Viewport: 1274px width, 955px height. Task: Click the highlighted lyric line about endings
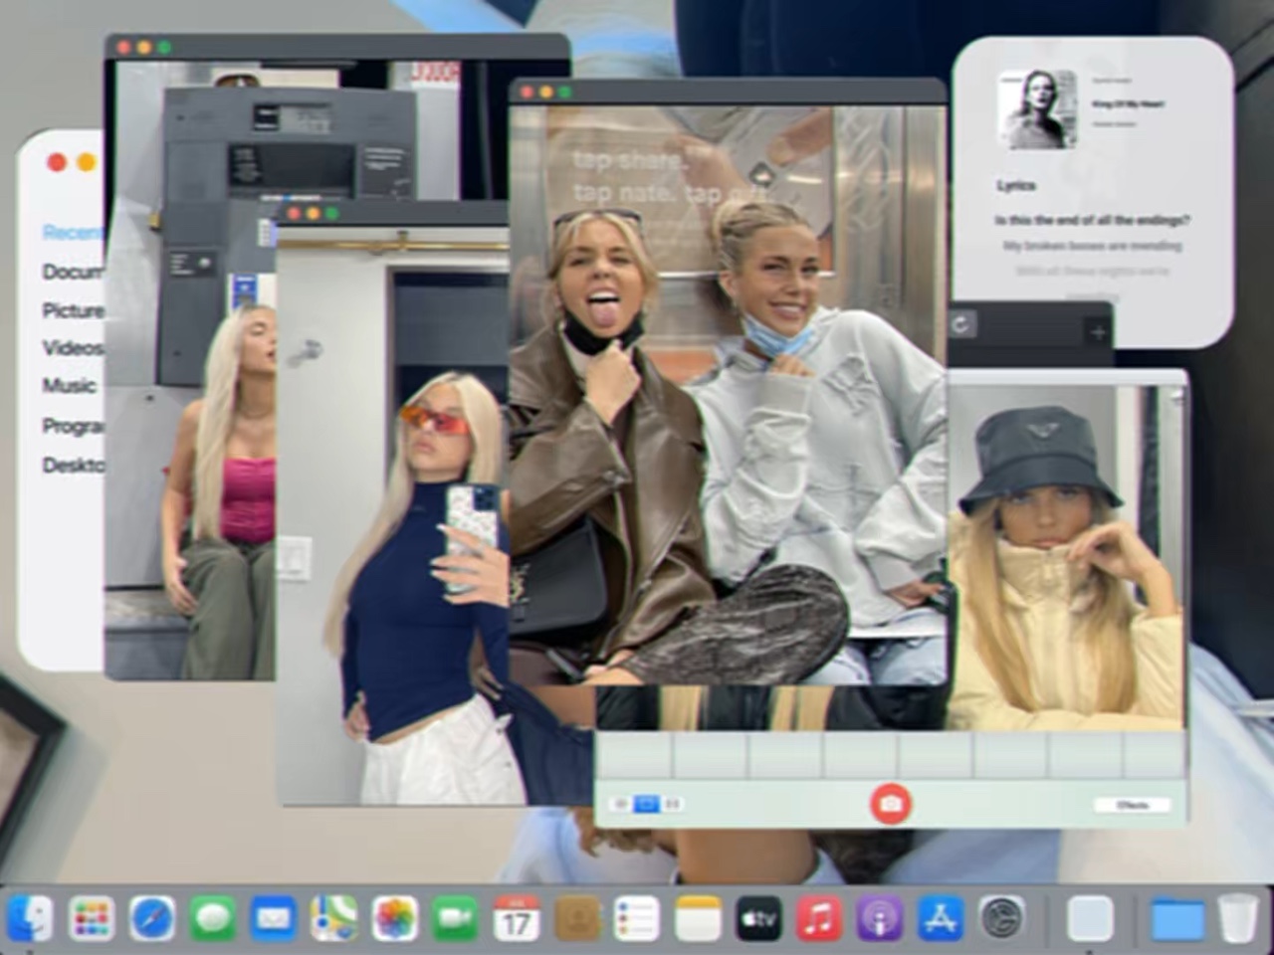pyautogui.click(x=1092, y=220)
